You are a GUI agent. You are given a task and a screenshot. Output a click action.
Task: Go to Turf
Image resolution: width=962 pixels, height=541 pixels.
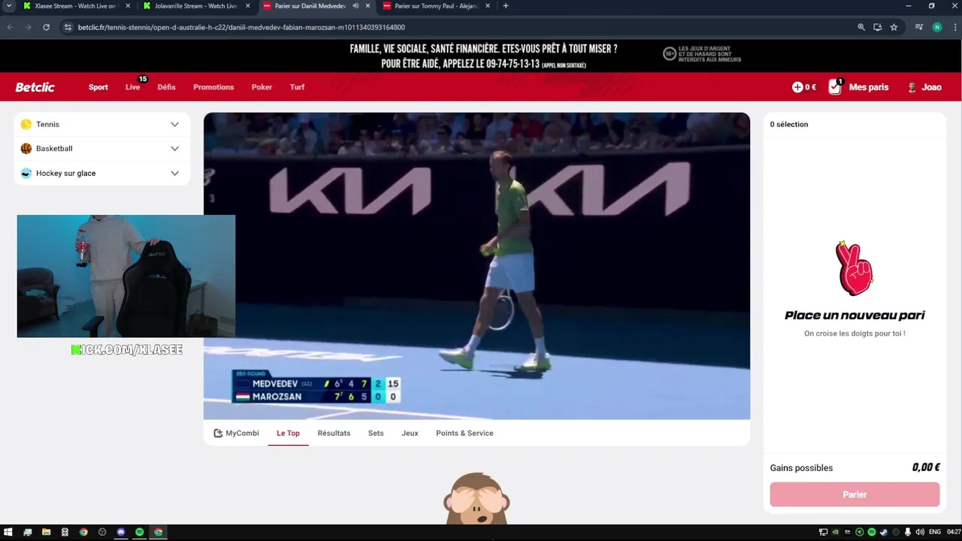point(297,87)
